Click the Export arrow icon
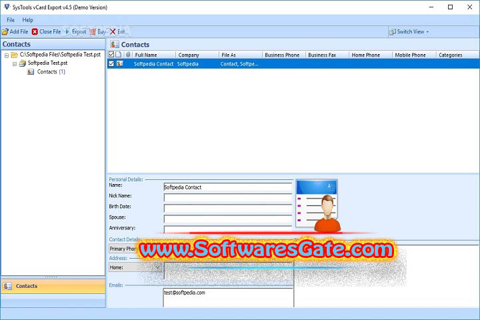480x320 pixels. tap(67, 31)
